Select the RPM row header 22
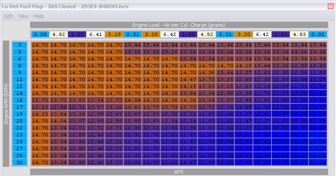Image resolution: width=336 pixels, height=176 pixels. pos(20,128)
